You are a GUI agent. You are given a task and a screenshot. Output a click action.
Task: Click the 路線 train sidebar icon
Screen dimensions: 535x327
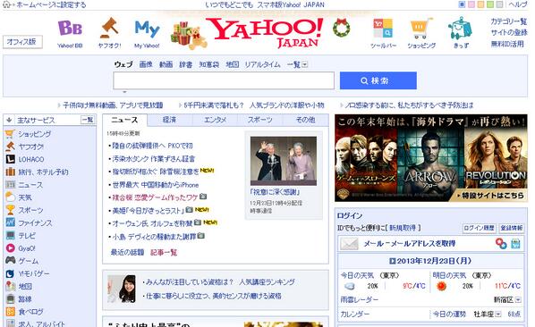point(10,298)
